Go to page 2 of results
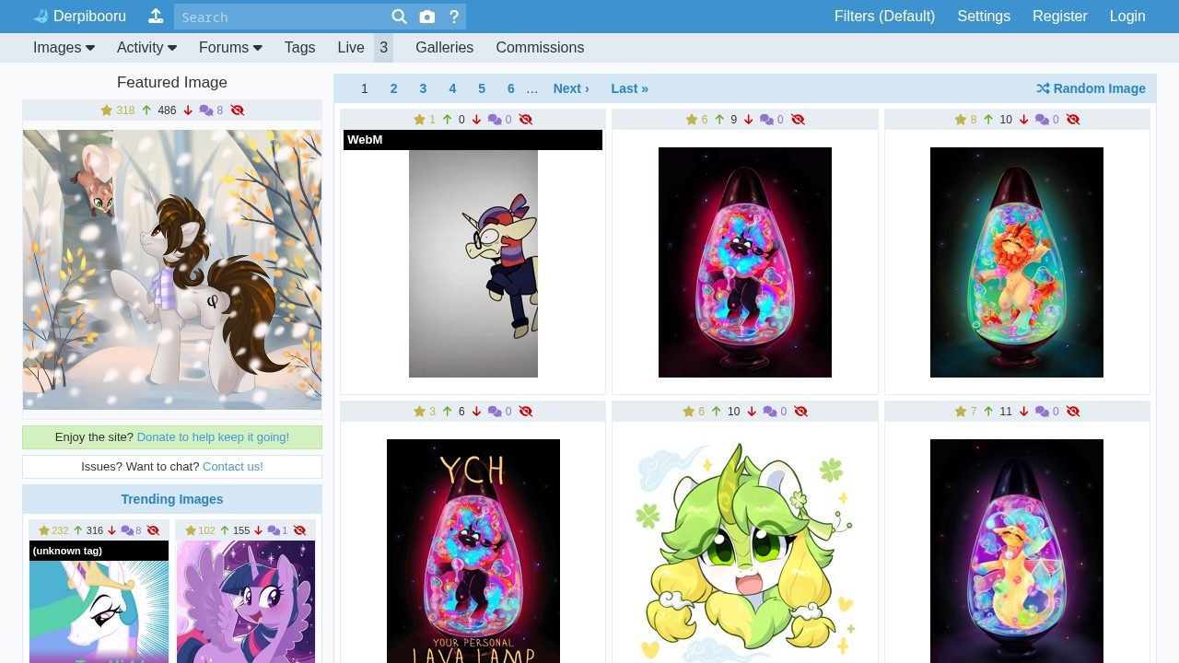Screen dimensions: 1179x663 point(393,88)
